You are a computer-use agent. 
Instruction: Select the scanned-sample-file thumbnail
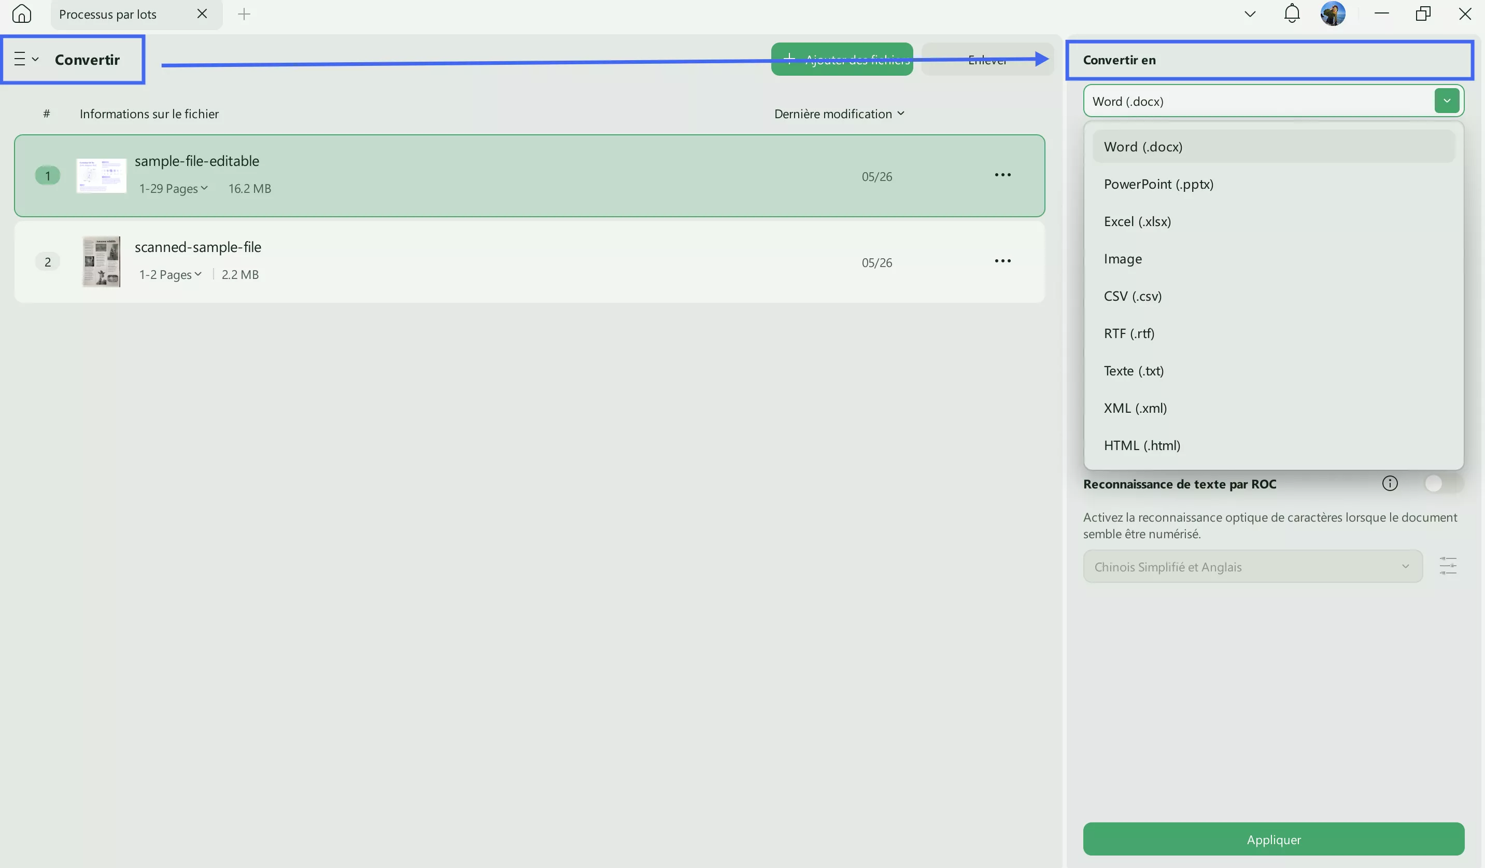coord(102,262)
